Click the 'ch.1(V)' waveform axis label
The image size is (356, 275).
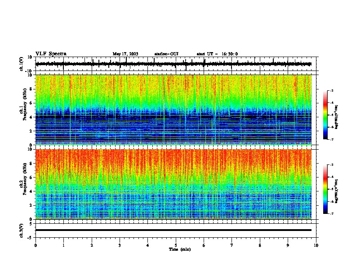[22, 64]
